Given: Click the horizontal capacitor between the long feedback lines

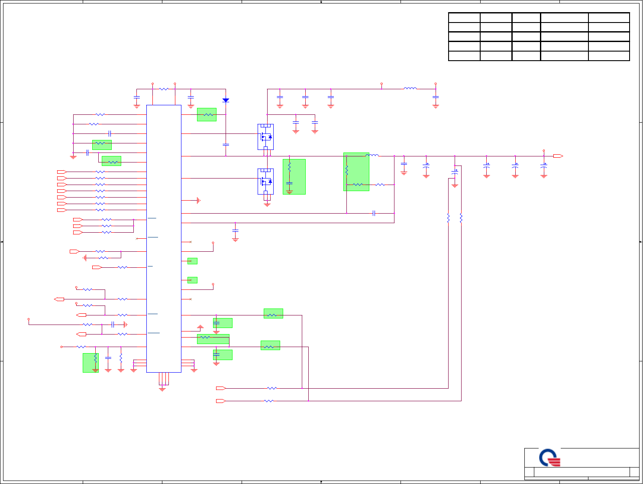Looking at the screenshot, I should pyautogui.click(x=374, y=213).
